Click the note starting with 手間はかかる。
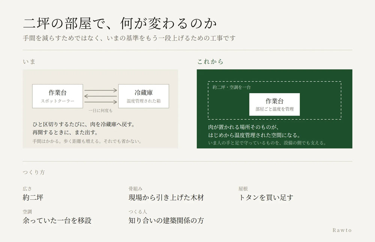 (87, 141)
